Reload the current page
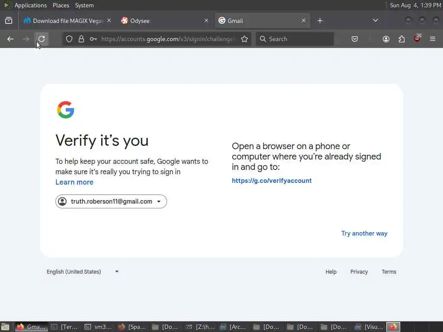Image resolution: width=443 pixels, height=332 pixels. point(42,39)
